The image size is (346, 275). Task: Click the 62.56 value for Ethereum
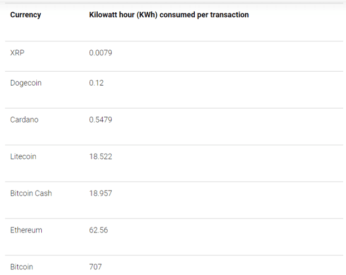coord(99,230)
